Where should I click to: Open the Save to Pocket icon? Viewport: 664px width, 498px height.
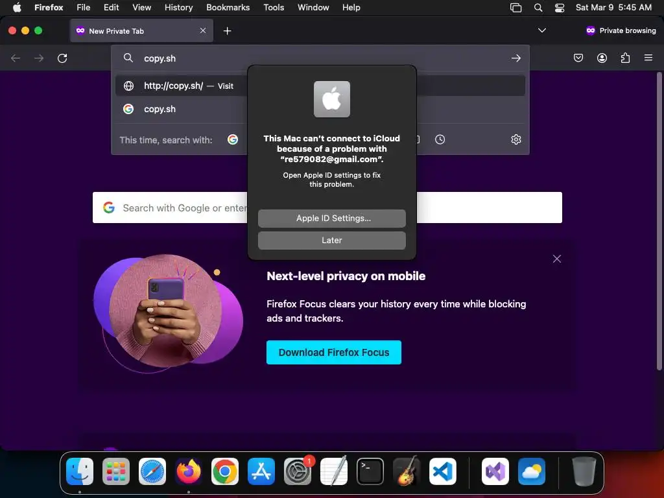(x=578, y=58)
